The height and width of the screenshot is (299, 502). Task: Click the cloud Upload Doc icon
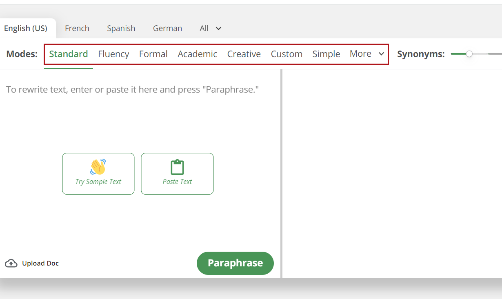(x=11, y=264)
